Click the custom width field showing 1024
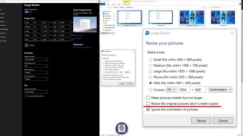Image resolution: width=243 pixels, height=136 pixels. point(184,90)
